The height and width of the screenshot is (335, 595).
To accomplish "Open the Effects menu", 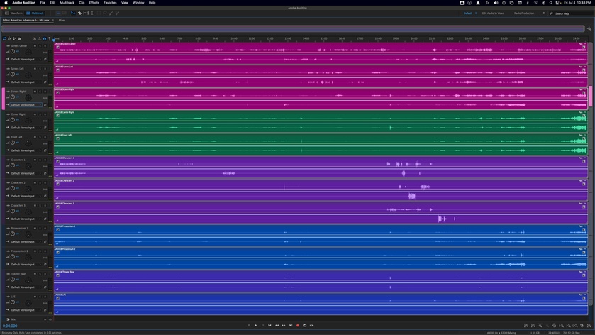I will coord(94,3).
